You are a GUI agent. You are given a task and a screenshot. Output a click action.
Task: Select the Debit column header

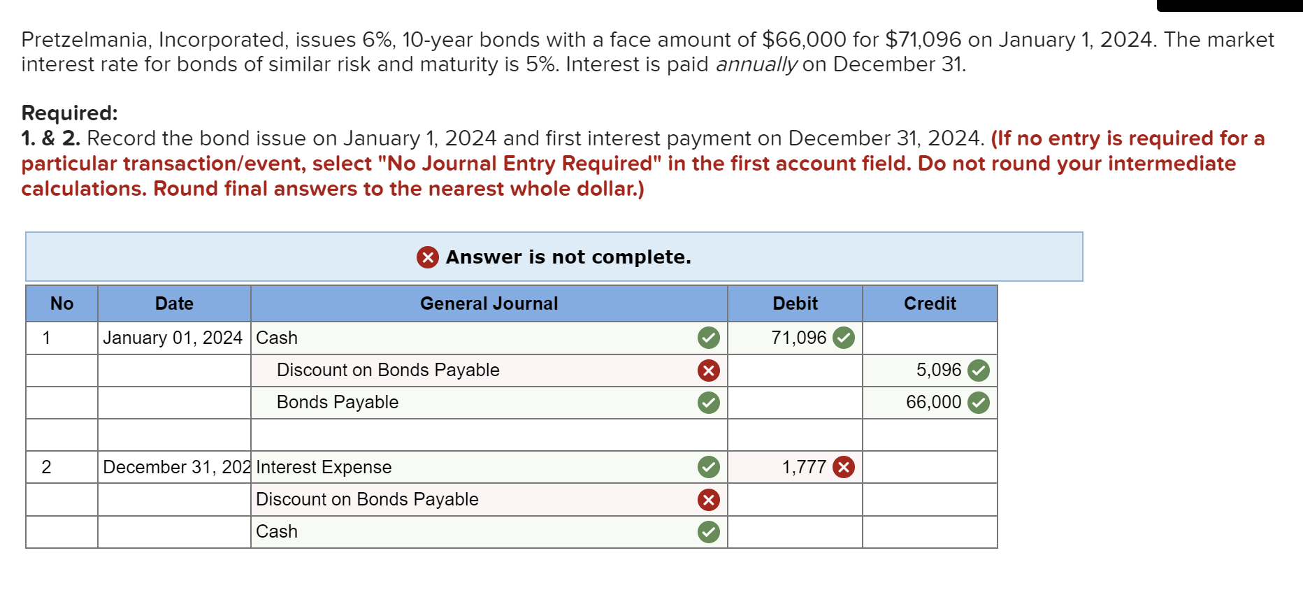pyautogui.click(x=794, y=303)
